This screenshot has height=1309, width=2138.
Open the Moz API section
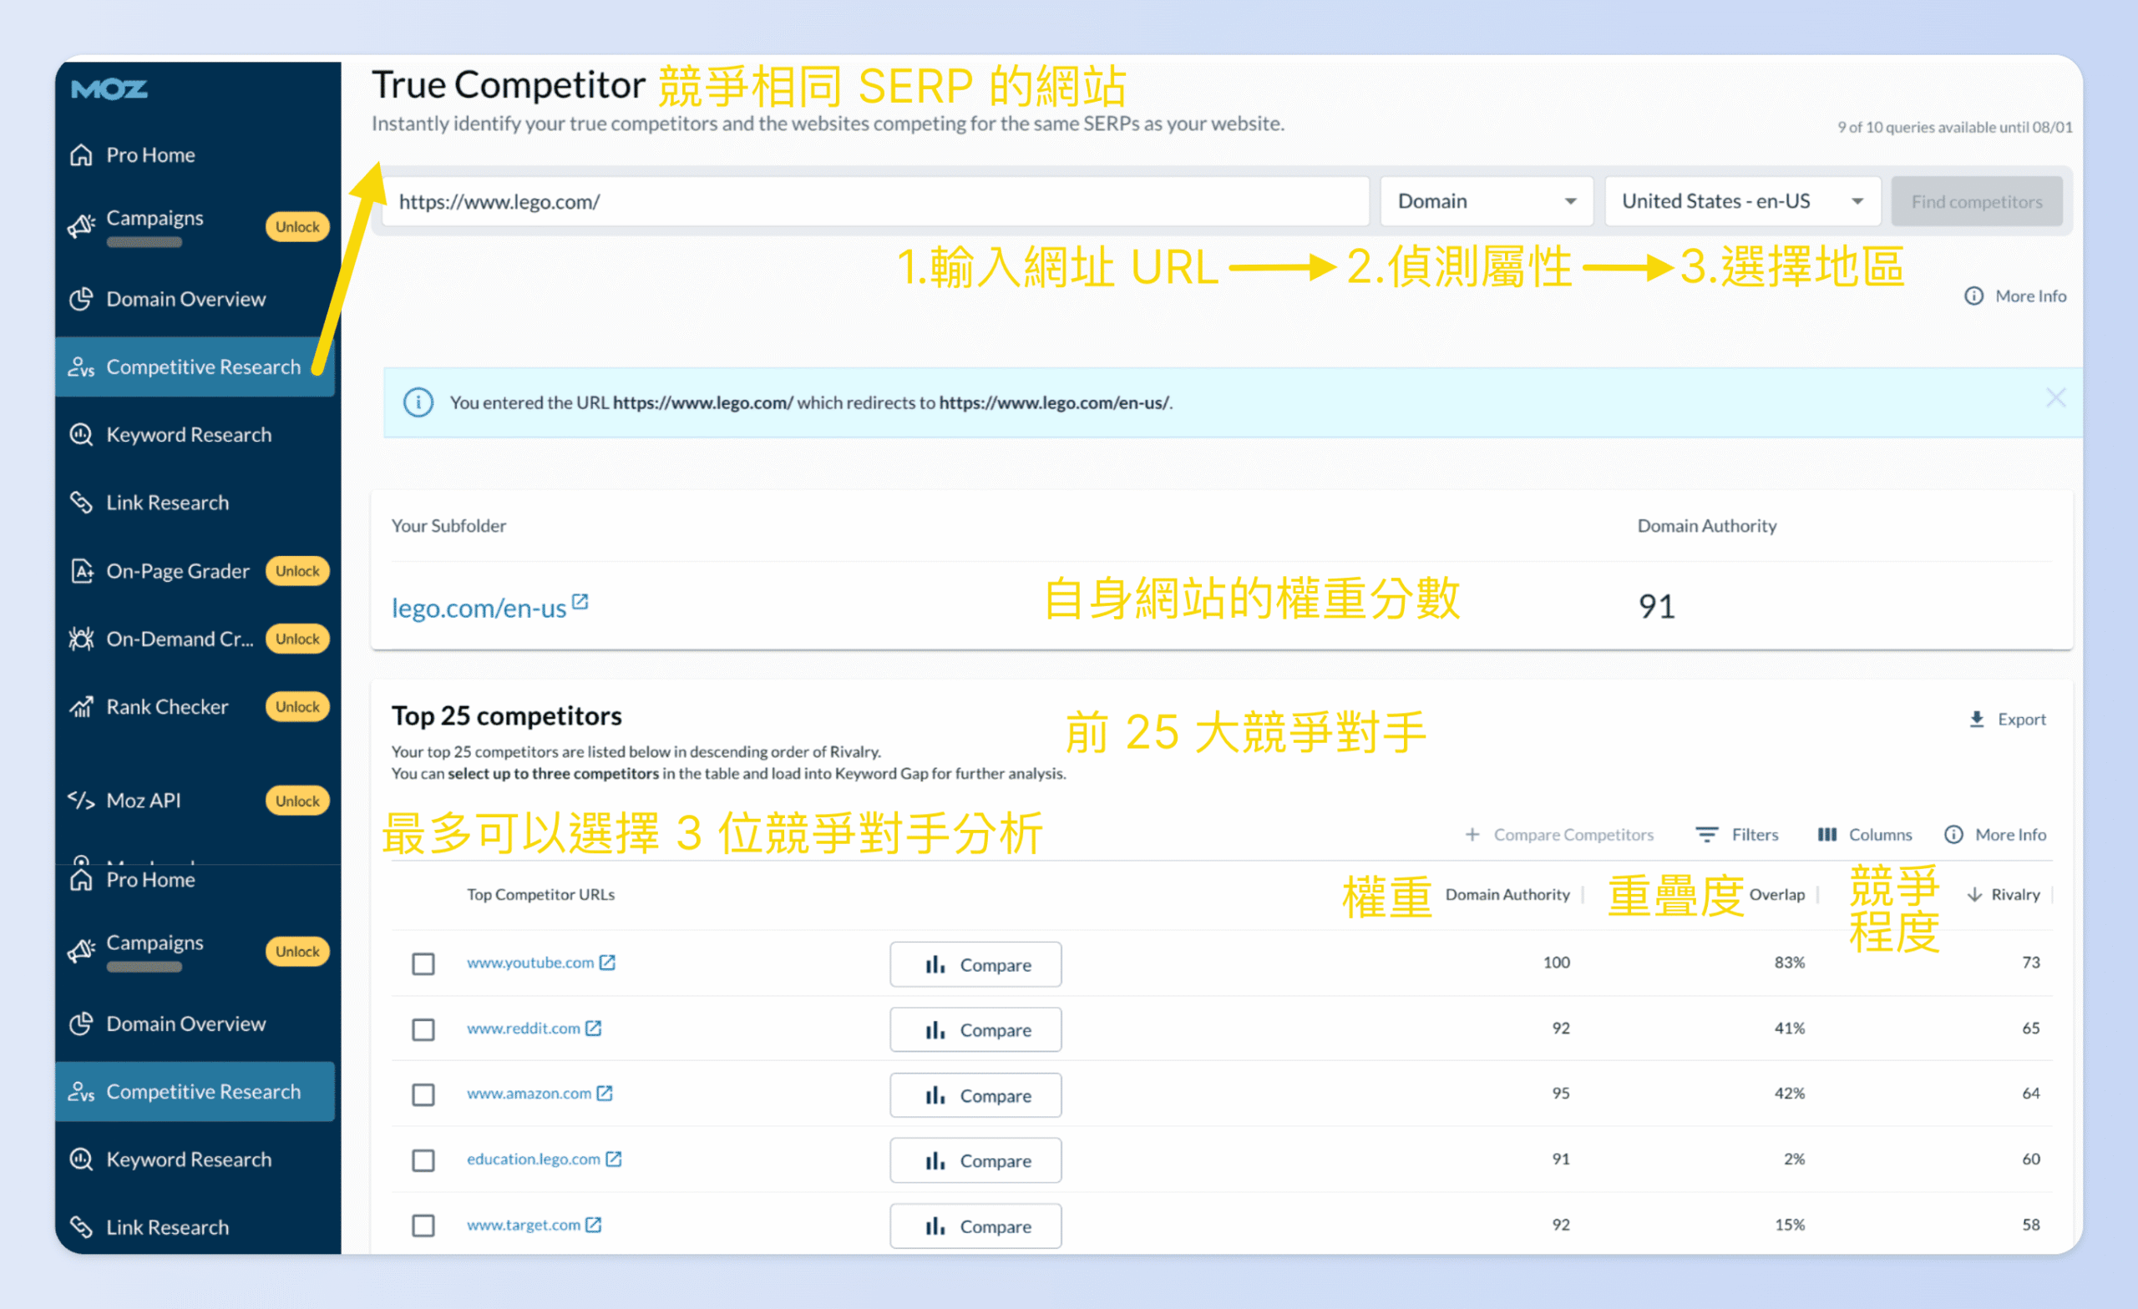click(x=143, y=800)
